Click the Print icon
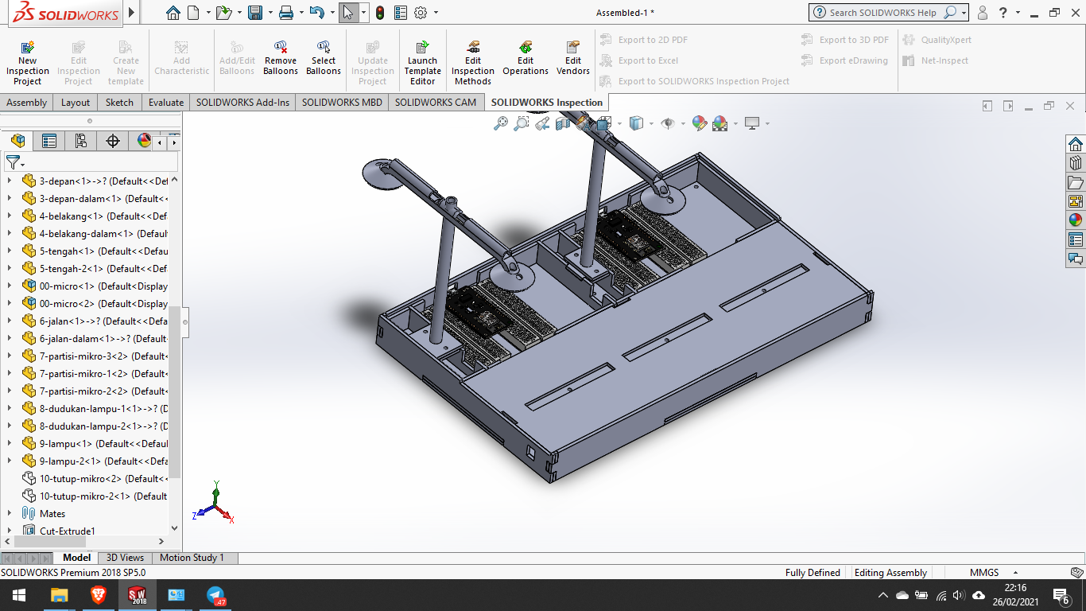Screen dimensions: 1086x611 [x=286, y=13]
